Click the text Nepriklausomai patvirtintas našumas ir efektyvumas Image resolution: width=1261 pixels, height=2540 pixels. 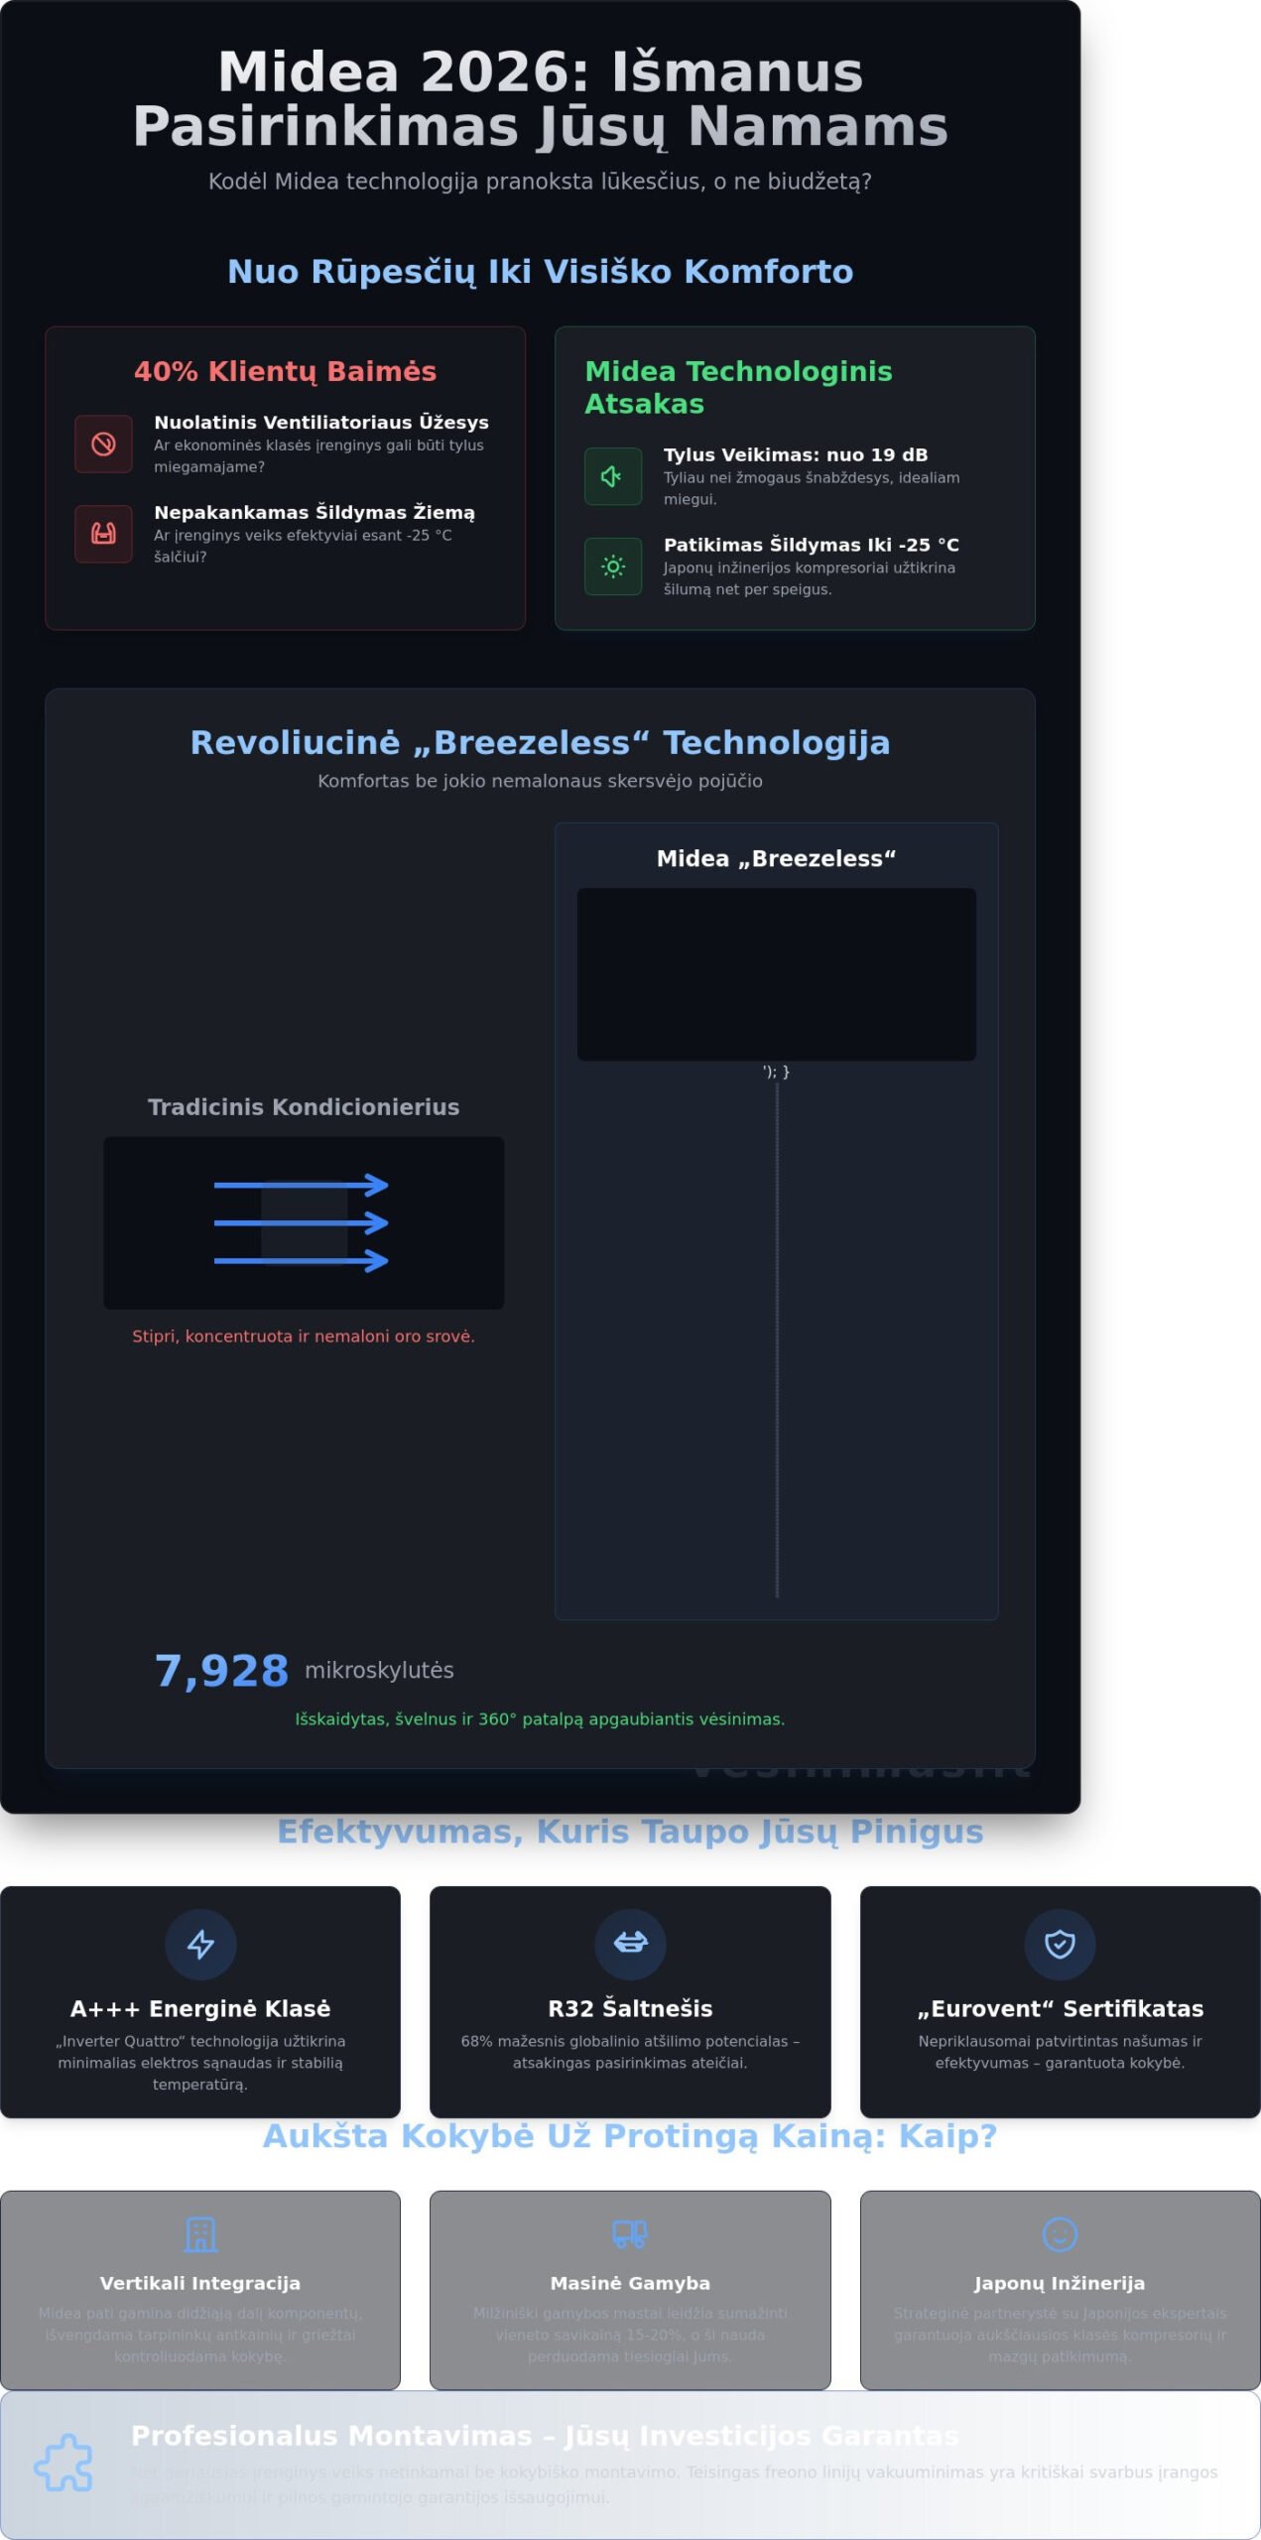tap(1060, 2052)
